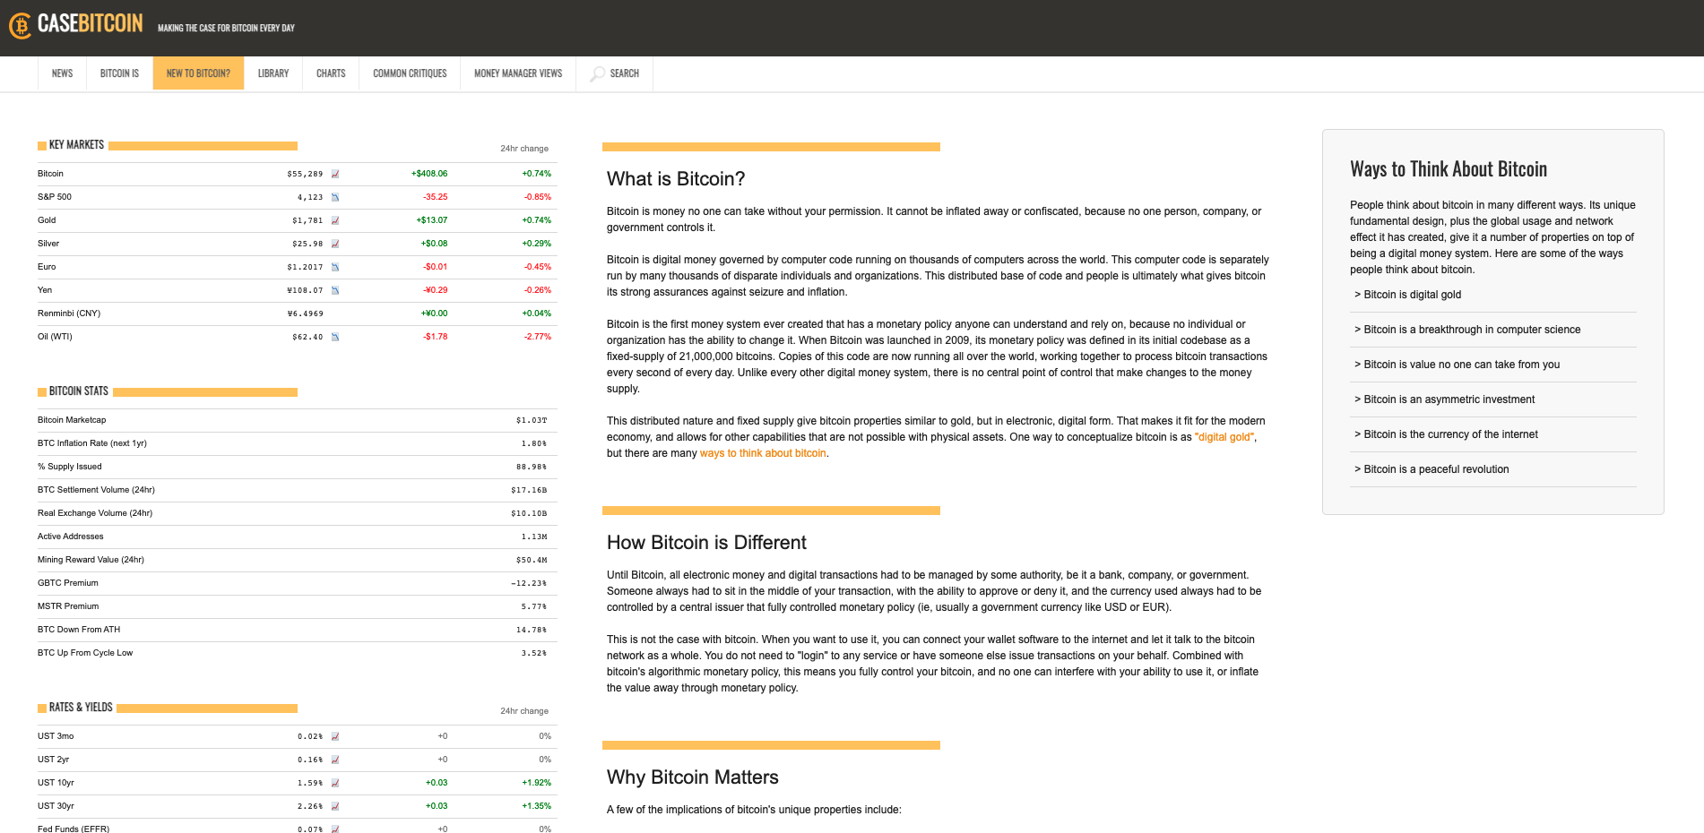The image size is (1704, 833).
Task: Select the New to Bitcoin? tab
Action: 198,73
